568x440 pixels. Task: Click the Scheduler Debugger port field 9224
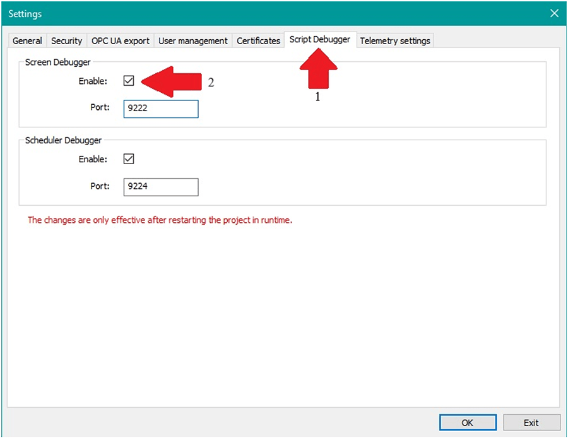click(x=161, y=187)
